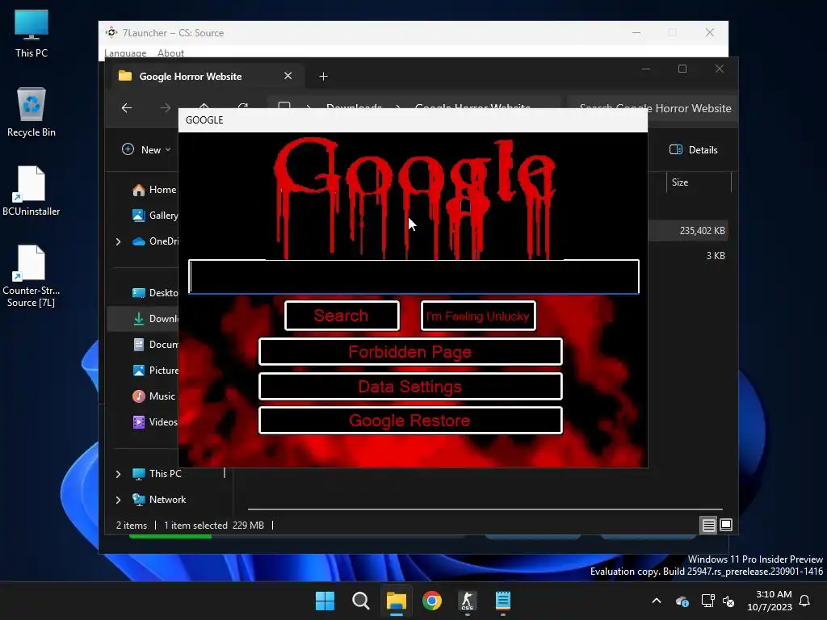This screenshot has width=827, height=620.
Task: Open Documents folder in sidebar
Action: 155,344
